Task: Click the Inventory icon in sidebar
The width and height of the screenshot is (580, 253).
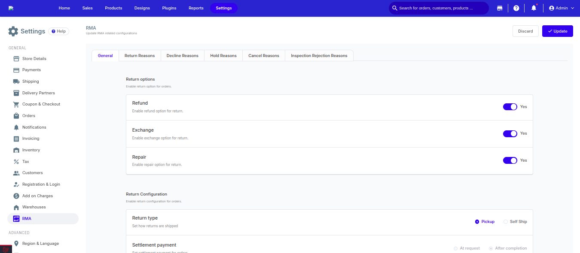Action: click(16, 150)
